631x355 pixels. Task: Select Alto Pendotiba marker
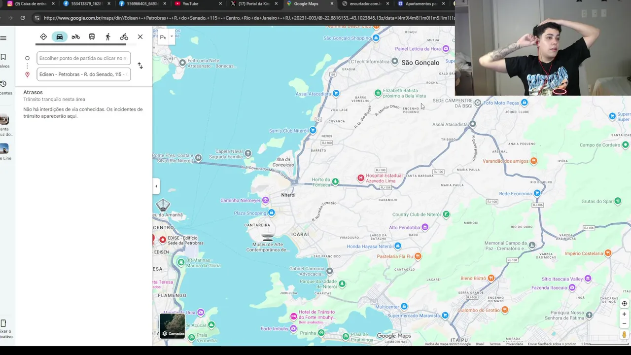point(425,227)
